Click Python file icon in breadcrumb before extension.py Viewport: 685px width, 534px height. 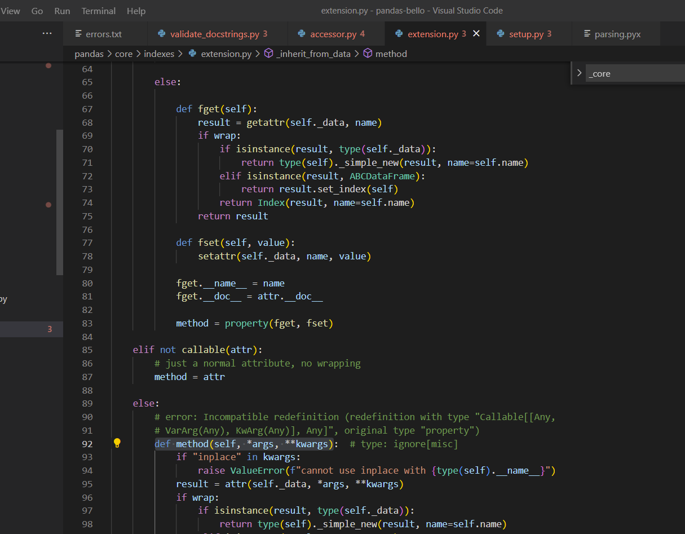192,54
